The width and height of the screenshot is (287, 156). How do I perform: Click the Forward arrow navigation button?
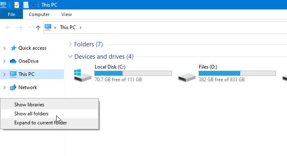20,28
